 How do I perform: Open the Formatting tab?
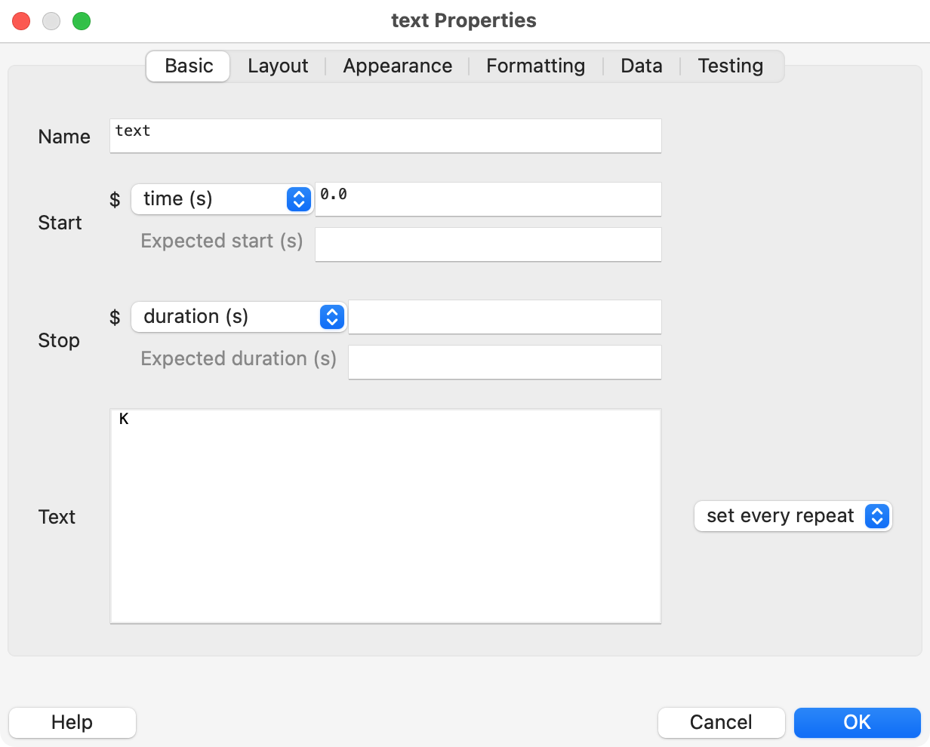pyautogui.click(x=535, y=66)
